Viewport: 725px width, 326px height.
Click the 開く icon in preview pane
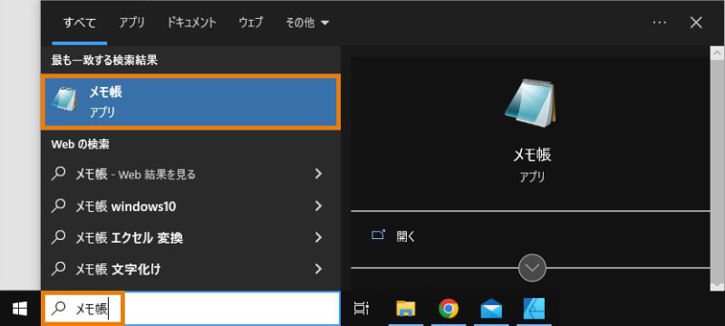(378, 235)
